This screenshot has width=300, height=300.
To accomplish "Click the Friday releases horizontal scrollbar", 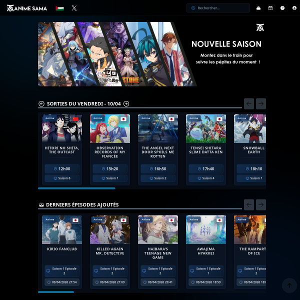I will [76, 188].
